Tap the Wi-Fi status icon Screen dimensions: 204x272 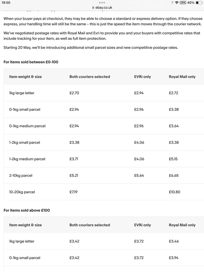tap(177, 3)
